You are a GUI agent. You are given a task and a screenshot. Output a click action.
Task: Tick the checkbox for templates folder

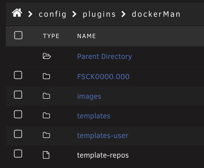point(18,114)
